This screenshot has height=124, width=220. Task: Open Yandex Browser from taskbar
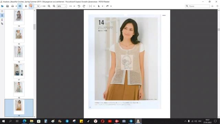96,121
